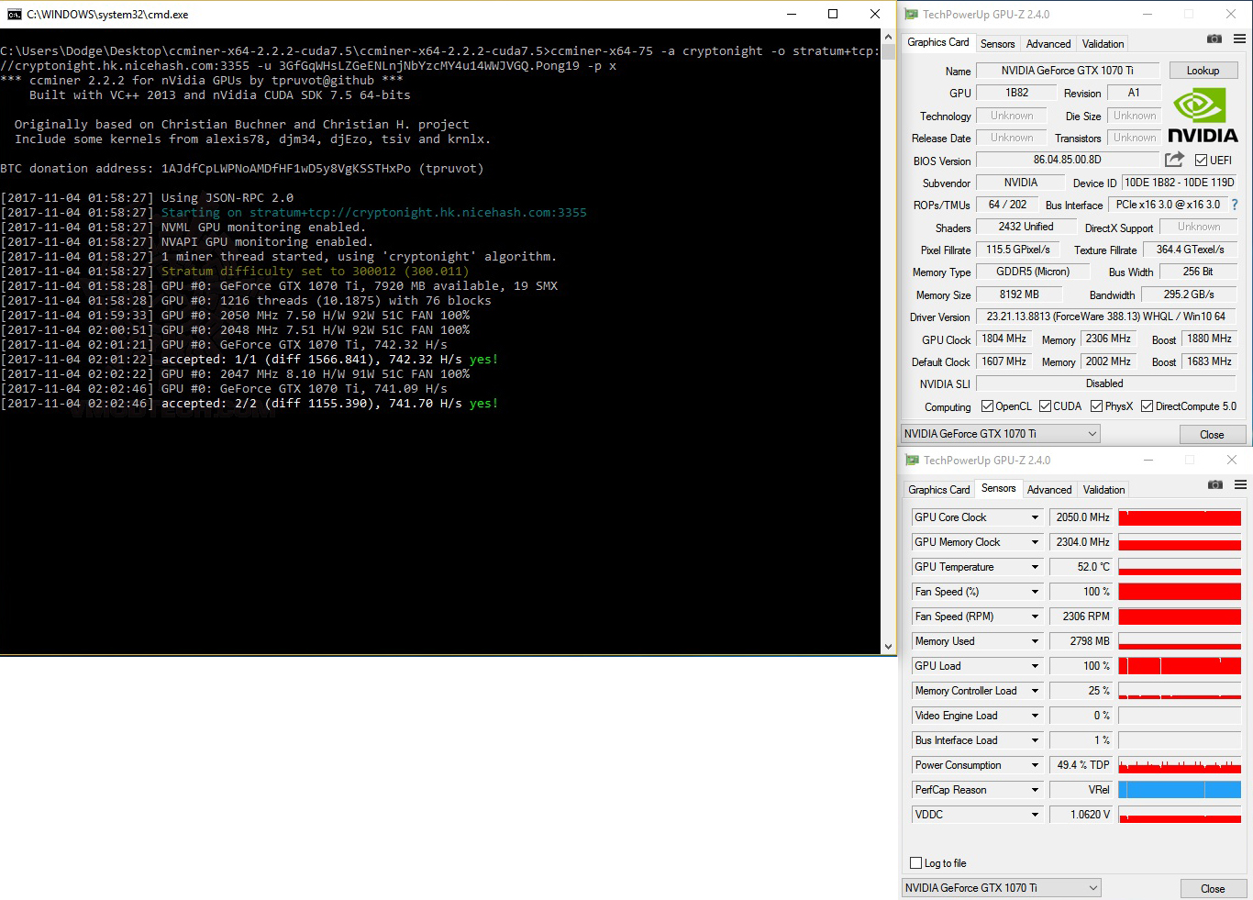
Task: Open the GPU selector dropdown in the Sensors window
Action: pos(1002,888)
